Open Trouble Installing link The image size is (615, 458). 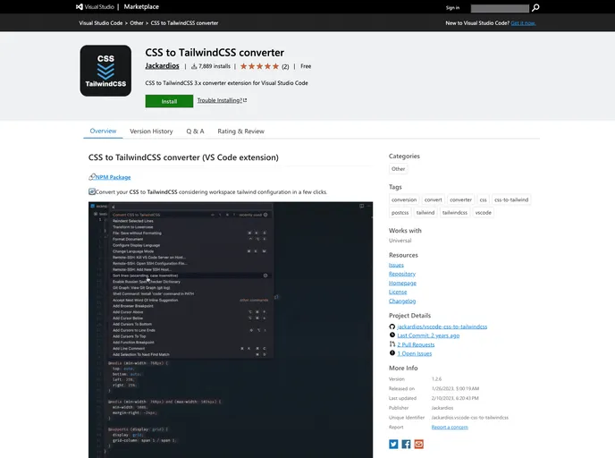click(222, 100)
